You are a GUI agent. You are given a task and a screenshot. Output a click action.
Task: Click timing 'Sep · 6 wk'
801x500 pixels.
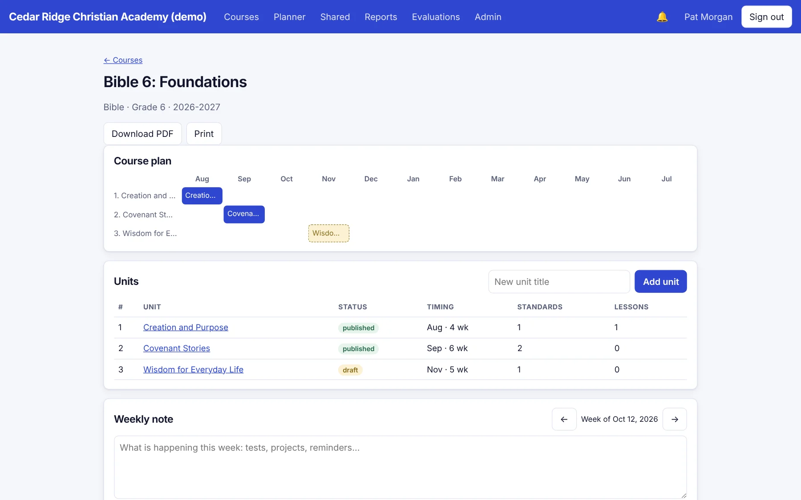447,348
